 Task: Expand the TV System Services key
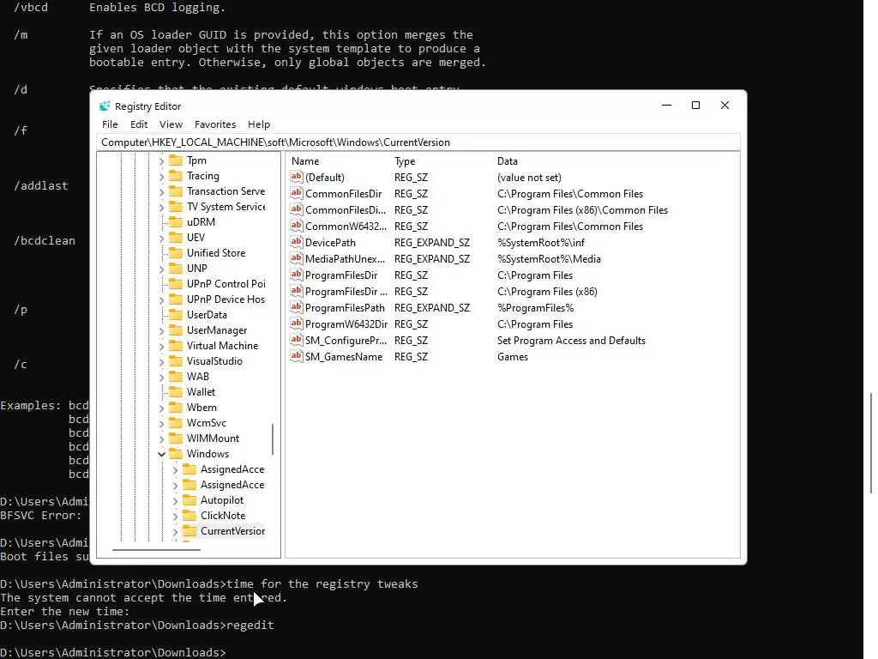161,208
